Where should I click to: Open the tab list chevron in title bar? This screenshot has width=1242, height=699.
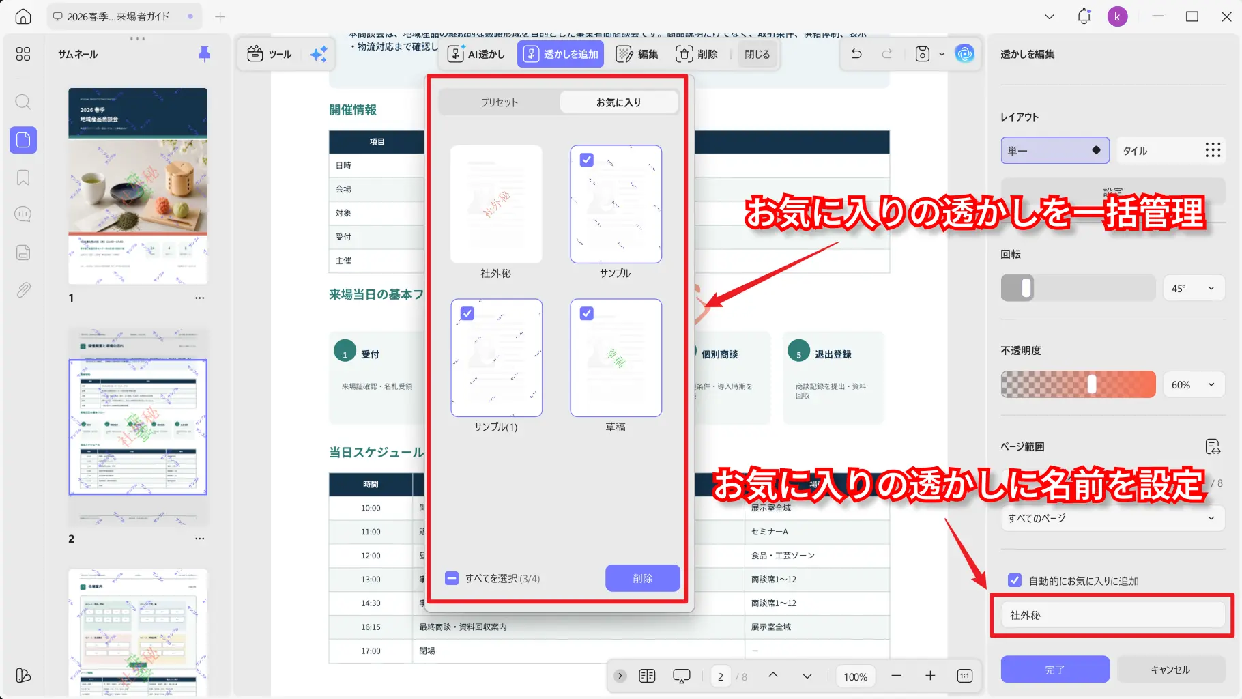coord(1050,16)
